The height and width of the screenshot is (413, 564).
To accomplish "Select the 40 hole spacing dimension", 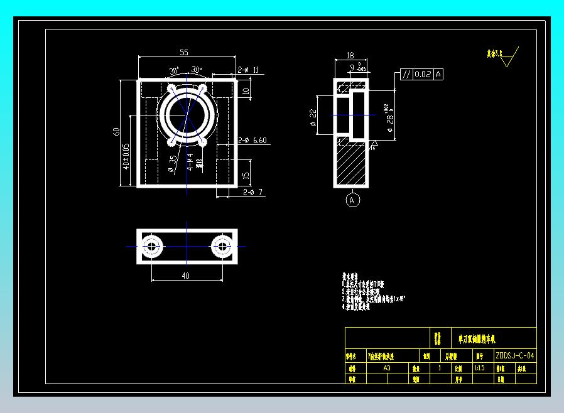I will pos(186,276).
